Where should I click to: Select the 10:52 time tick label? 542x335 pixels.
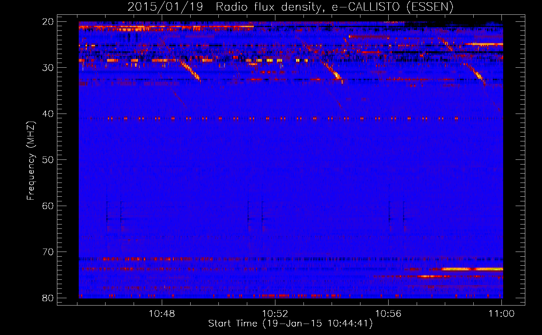275,314
